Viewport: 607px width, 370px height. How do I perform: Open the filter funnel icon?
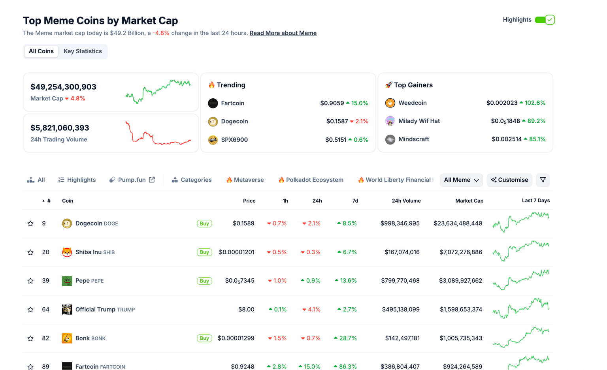click(x=543, y=180)
